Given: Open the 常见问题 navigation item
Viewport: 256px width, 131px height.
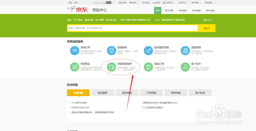Looking at the screenshot, I should click(x=169, y=10).
